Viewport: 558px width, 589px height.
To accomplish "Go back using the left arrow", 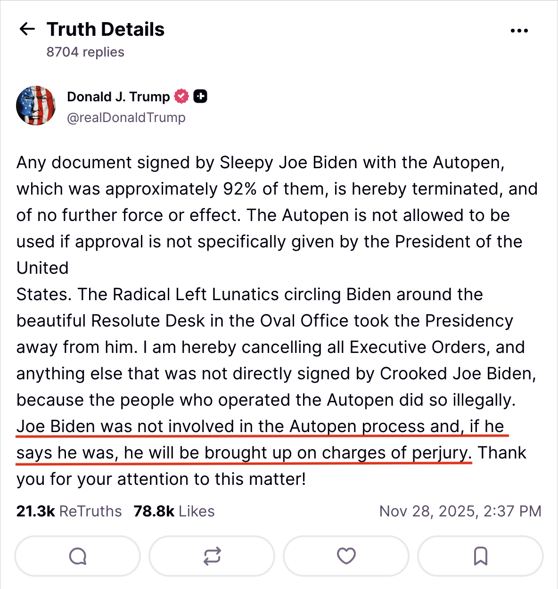I will [x=27, y=29].
